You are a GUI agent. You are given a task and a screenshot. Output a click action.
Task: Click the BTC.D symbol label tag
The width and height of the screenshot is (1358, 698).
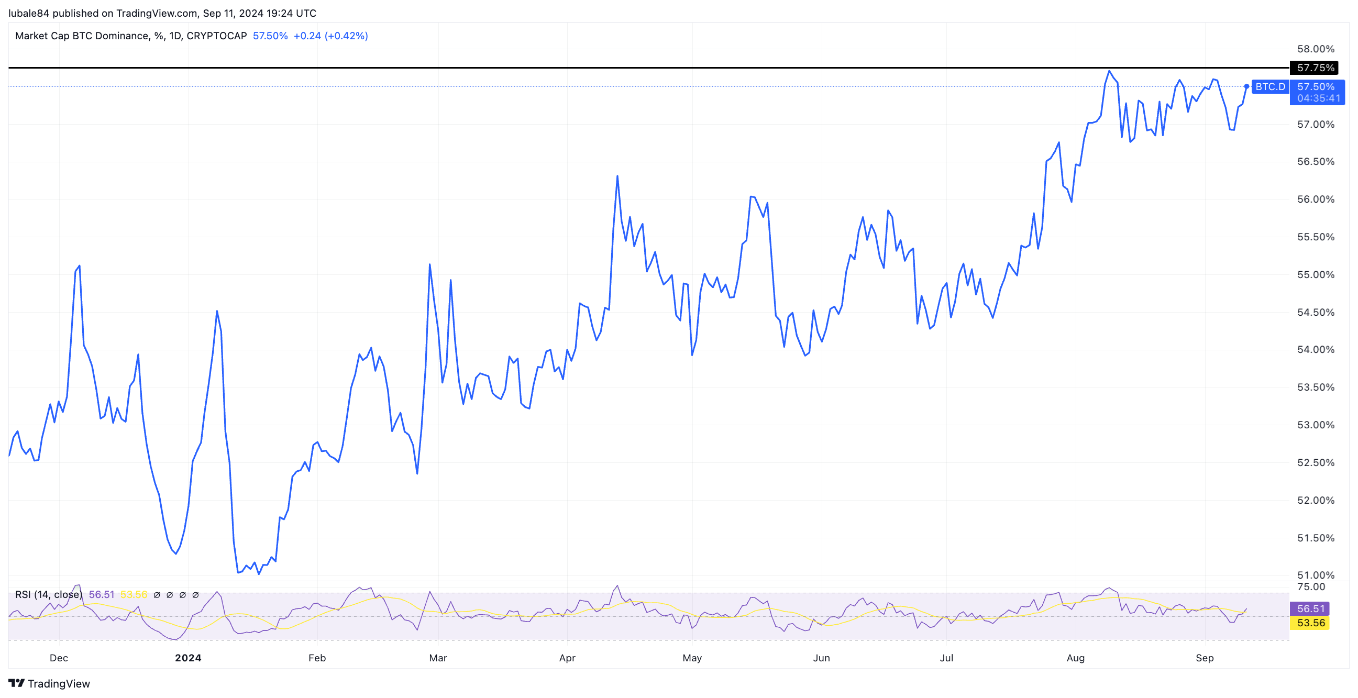[x=1270, y=86]
